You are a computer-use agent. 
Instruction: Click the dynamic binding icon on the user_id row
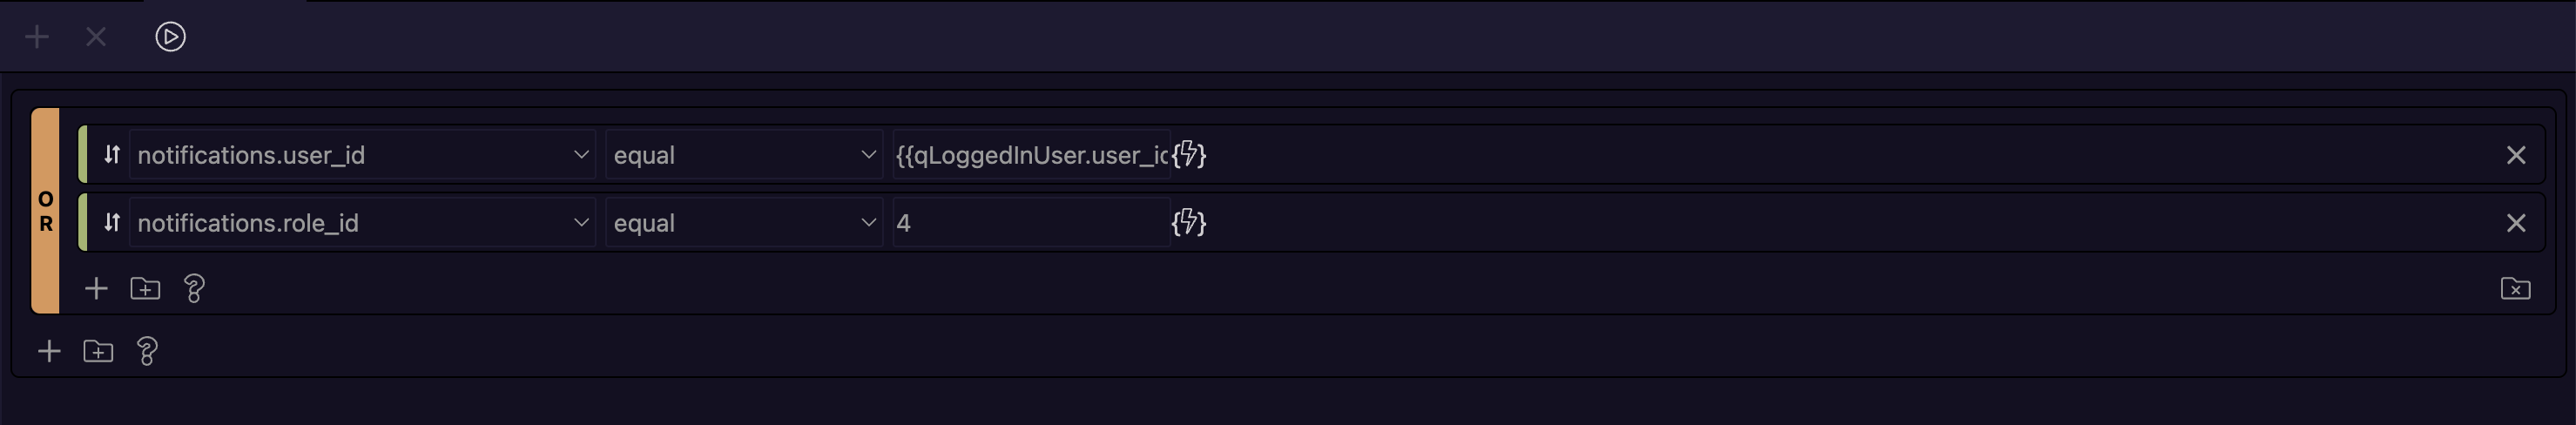tap(1189, 155)
